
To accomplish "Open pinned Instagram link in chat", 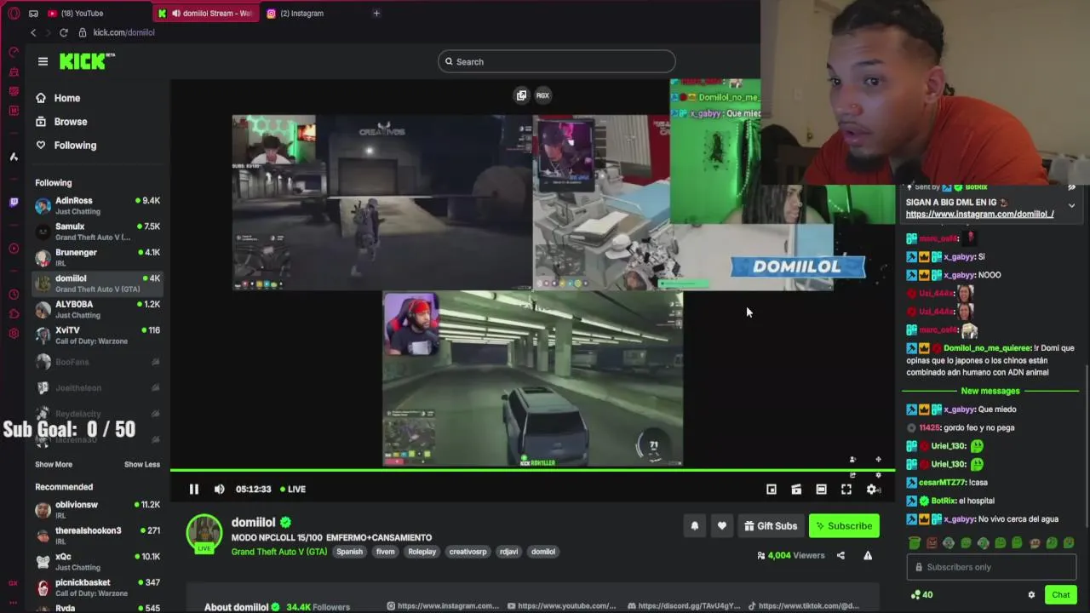I will coord(979,215).
